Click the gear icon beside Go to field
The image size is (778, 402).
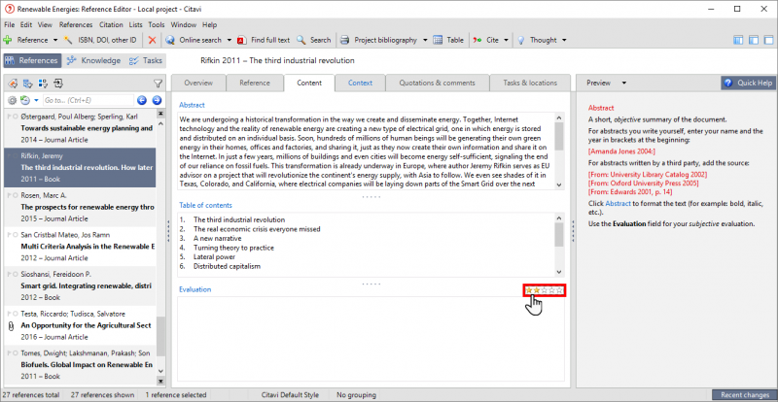tap(13, 100)
